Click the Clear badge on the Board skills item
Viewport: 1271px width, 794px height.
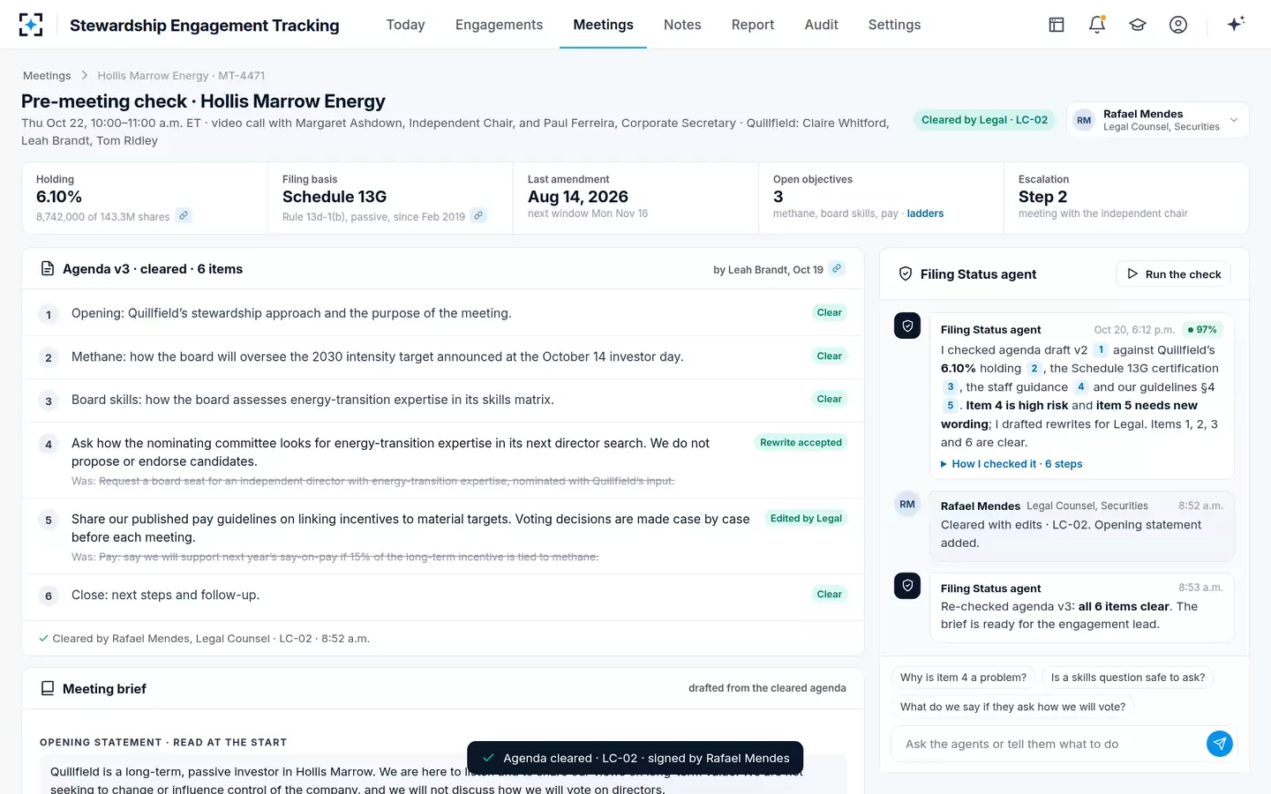pyautogui.click(x=829, y=399)
